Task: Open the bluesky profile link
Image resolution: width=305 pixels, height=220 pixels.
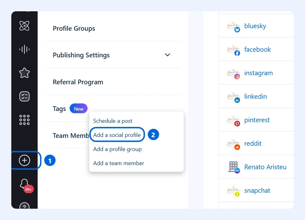Action: pos(255,26)
